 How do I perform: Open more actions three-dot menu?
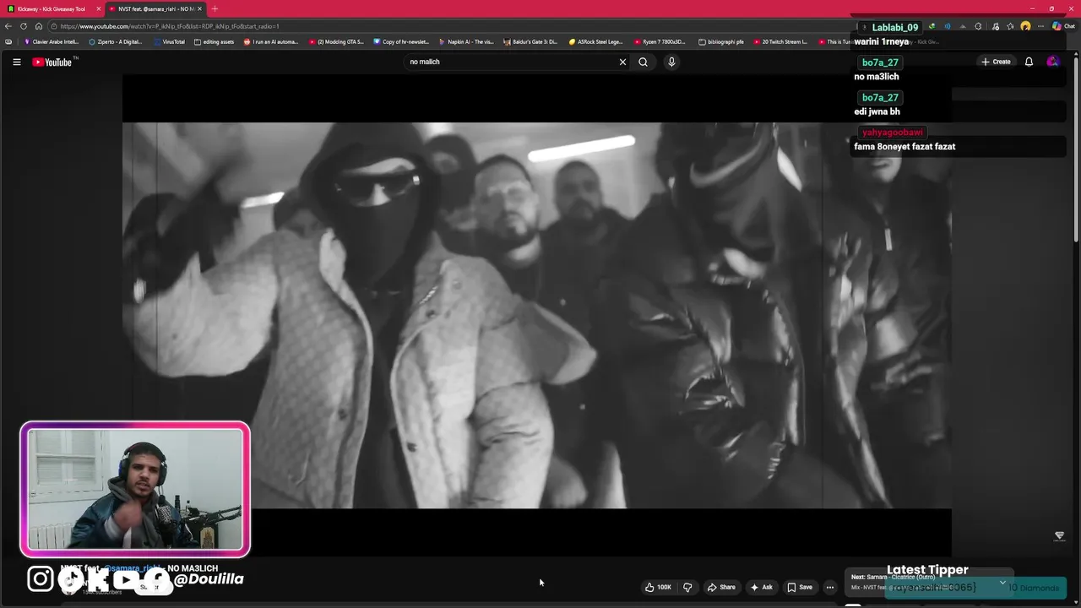[x=830, y=587]
